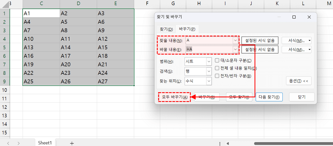
Task: Select column G header
Action: (173, 3)
